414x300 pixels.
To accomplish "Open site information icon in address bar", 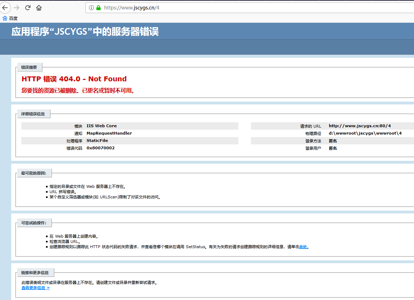I will coord(91,8).
